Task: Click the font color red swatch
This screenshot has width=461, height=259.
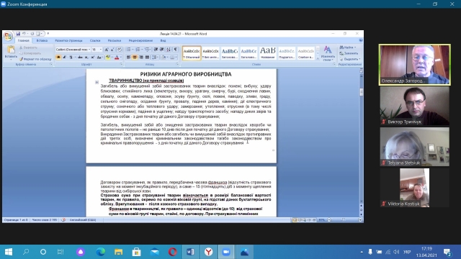Action: tap(117, 58)
